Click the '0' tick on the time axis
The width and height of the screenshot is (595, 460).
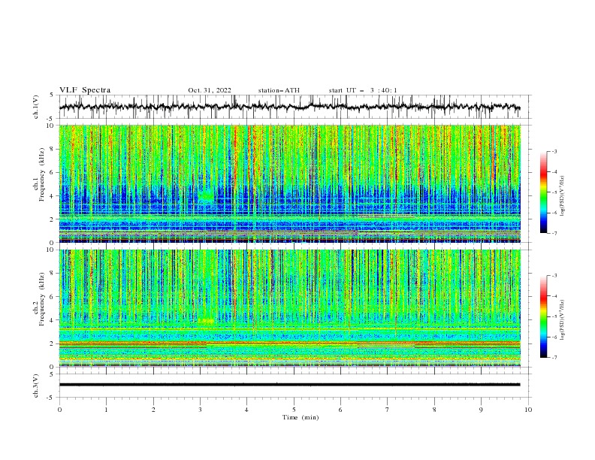point(59,410)
